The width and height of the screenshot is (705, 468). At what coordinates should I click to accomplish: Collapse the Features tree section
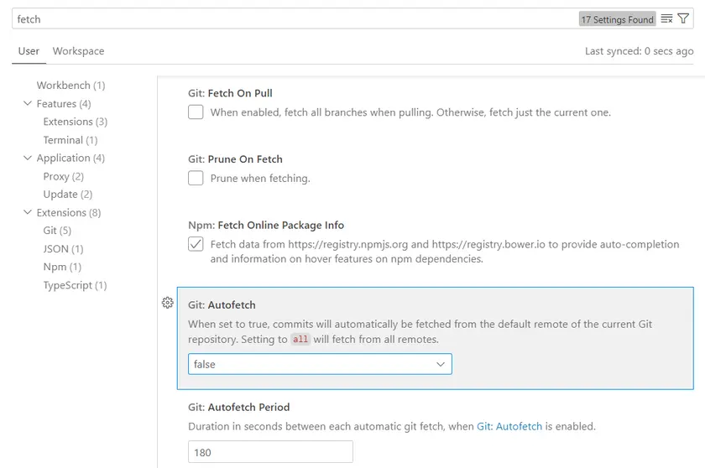[x=28, y=104]
